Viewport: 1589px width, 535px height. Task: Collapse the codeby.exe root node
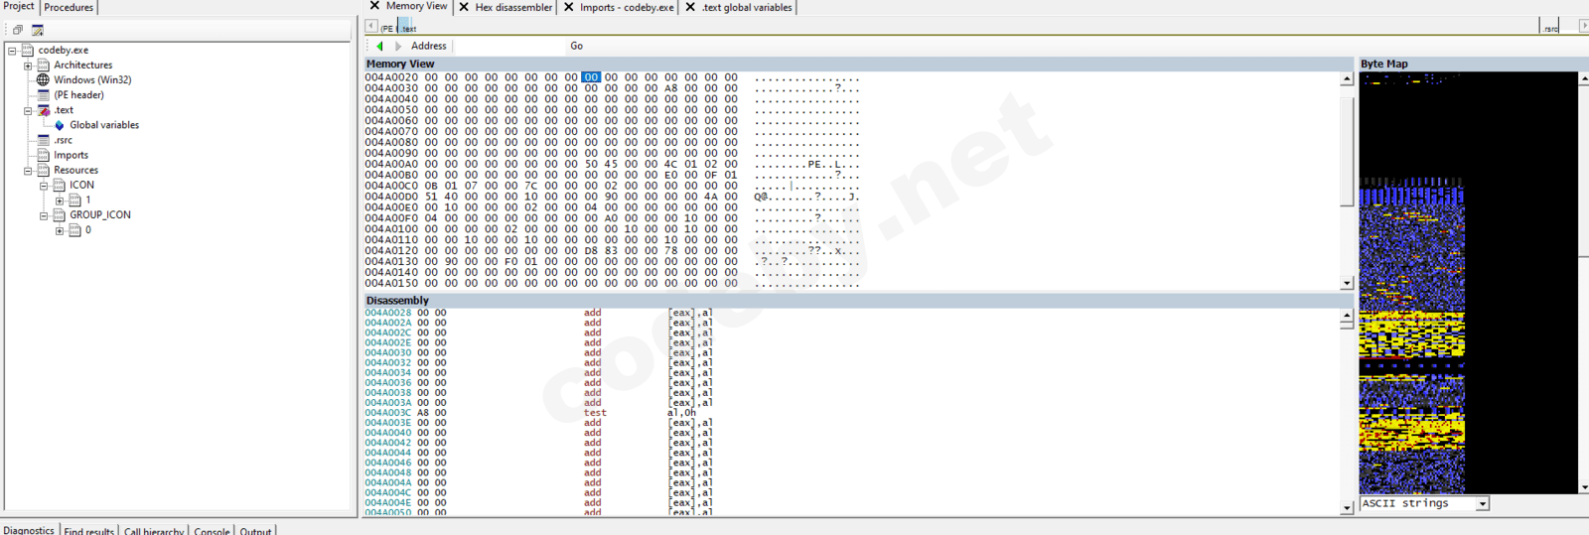tap(12, 50)
